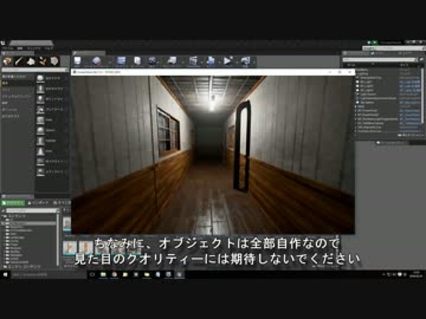The width and height of the screenshot is (426, 319).
Task: Click the green Add New button
Action: pos(12,202)
